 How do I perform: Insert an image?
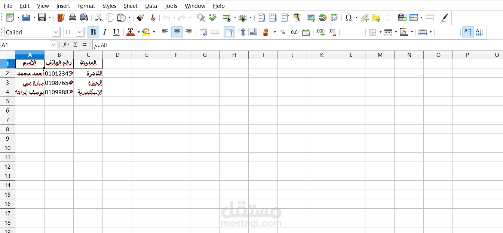click(x=311, y=18)
